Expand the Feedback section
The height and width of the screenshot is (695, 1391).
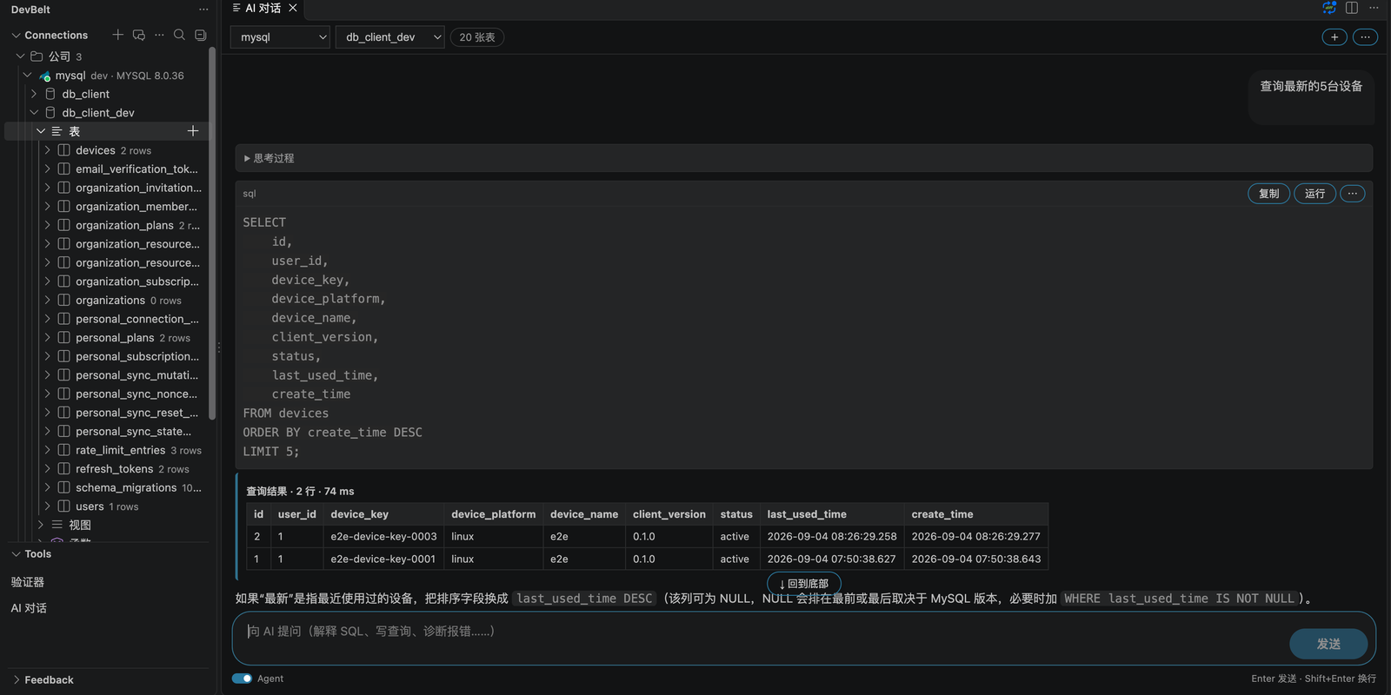click(16, 680)
